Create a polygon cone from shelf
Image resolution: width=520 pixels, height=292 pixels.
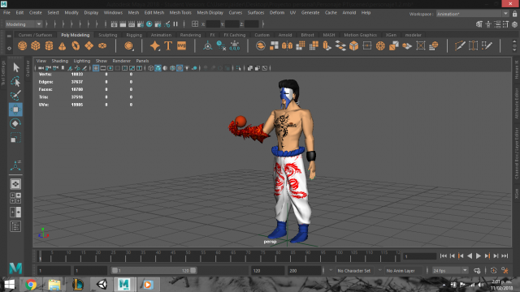(63, 45)
